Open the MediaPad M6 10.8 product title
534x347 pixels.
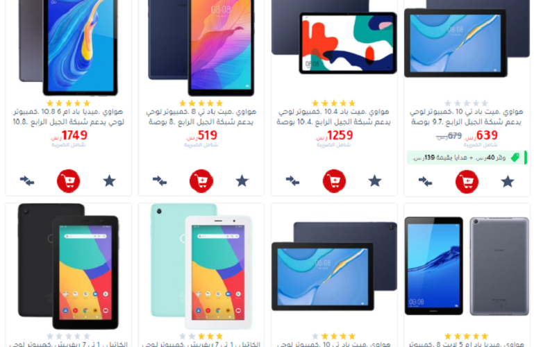69,117
